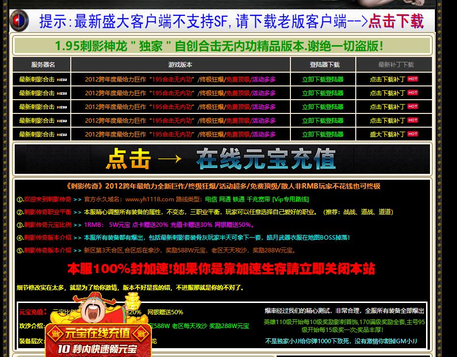Image resolution: width=457 pixels, height=357 pixels.
Task: Click the red and blue orb icon in the hint banner
Action: (x=20, y=21)
